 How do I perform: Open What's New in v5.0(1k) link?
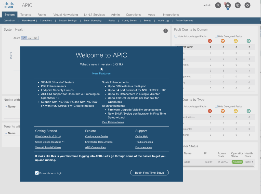tap(48, 136)
